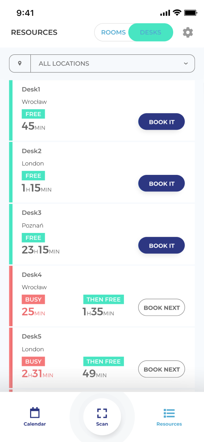204x442 pixels.
Task: Tap the Wi-Fi status icon
Action: 177,13
